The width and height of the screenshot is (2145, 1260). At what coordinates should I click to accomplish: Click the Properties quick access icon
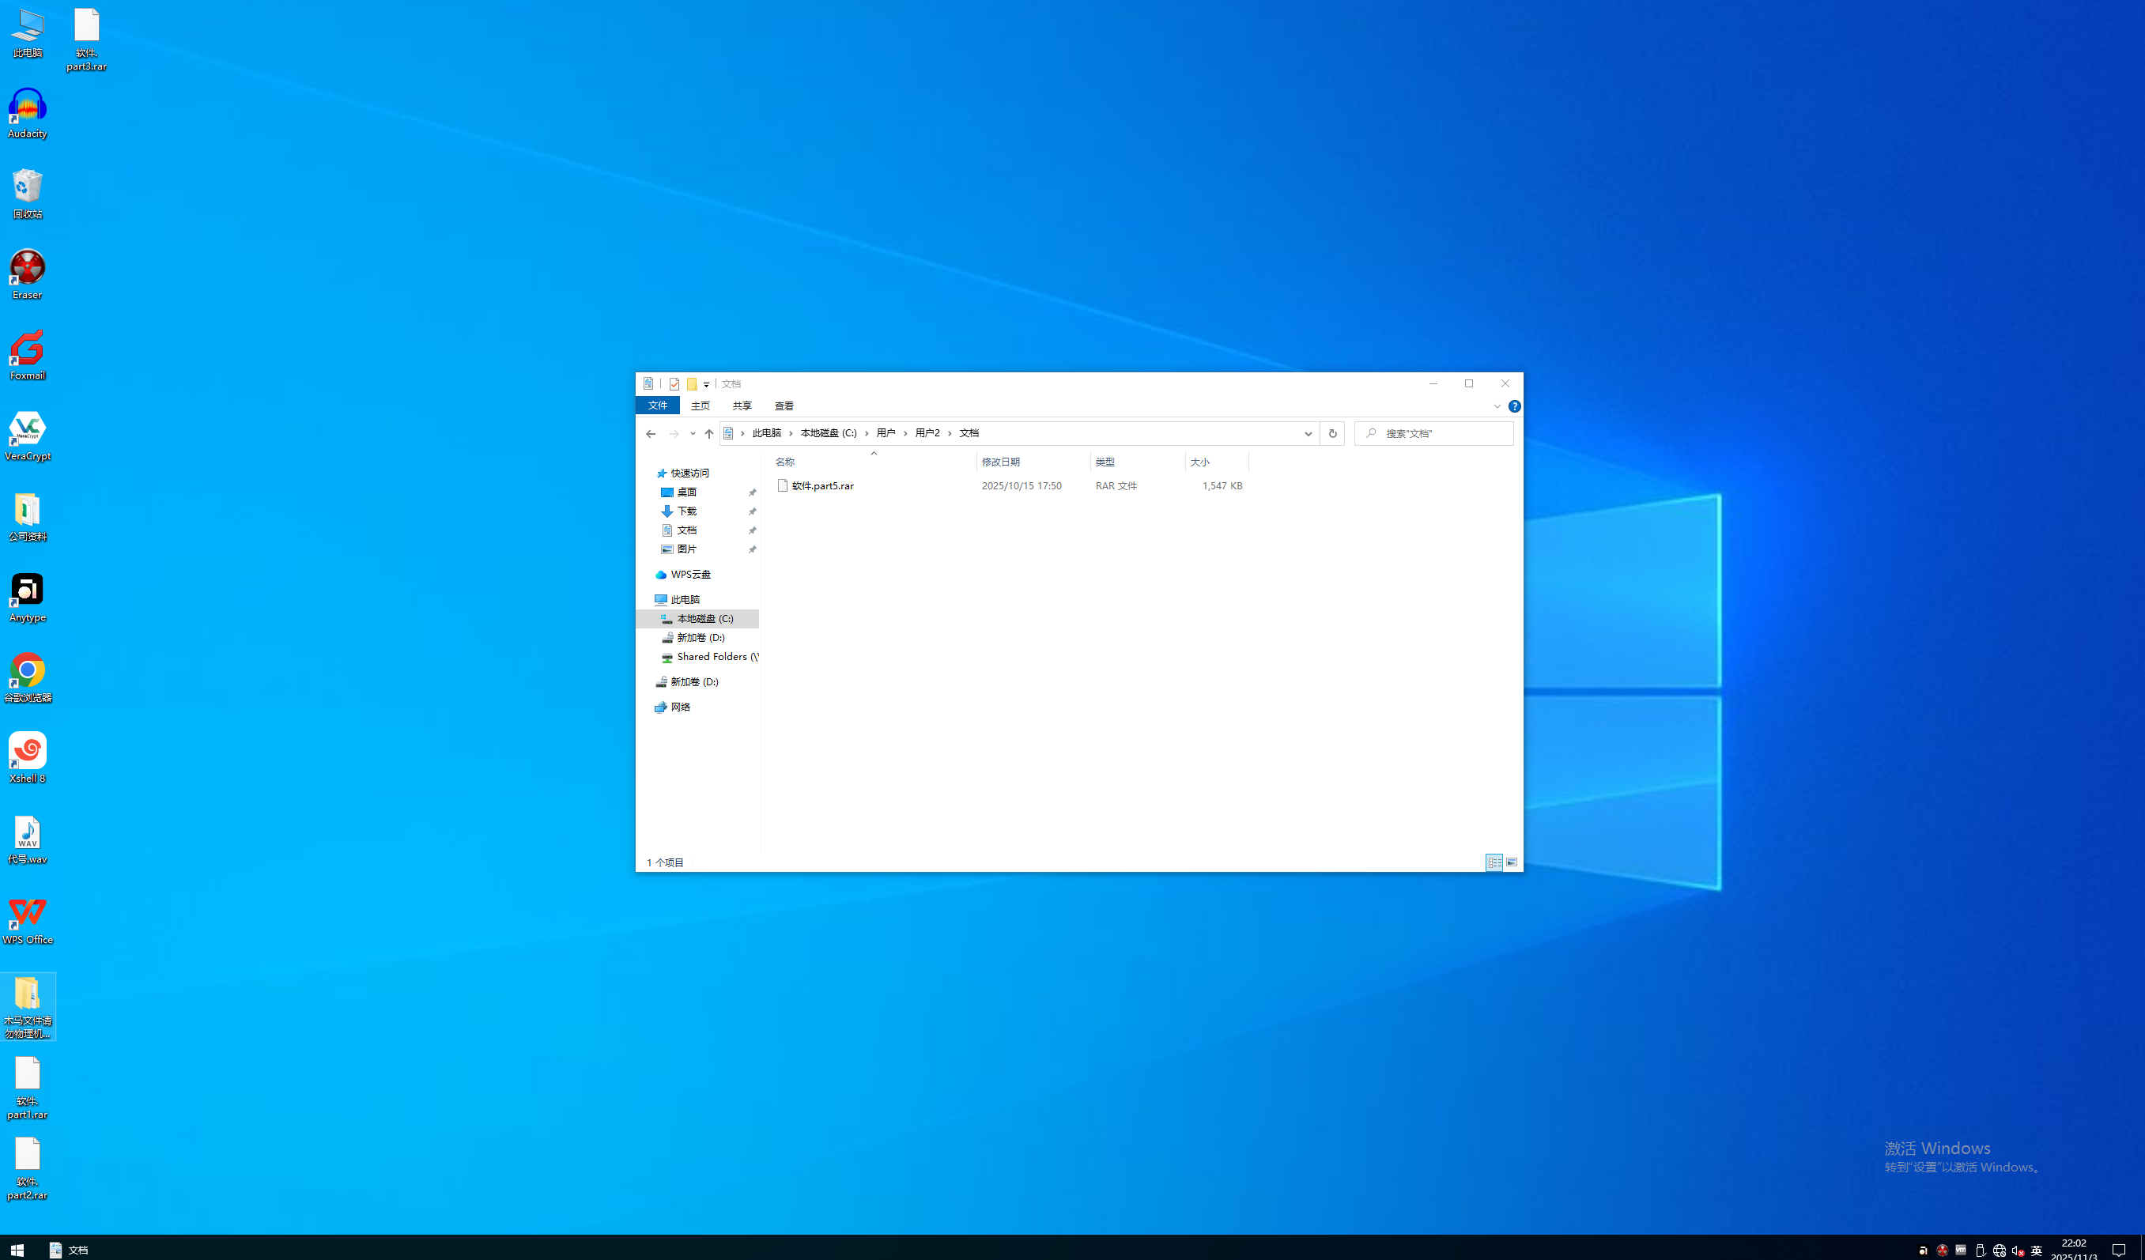pos(674,383)
